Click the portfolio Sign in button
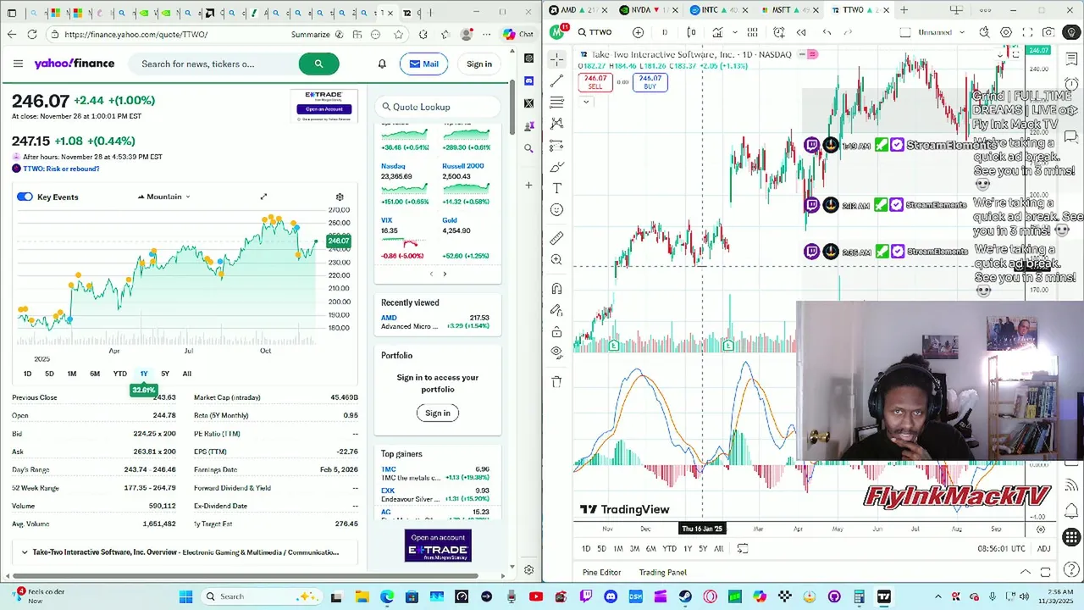1084x610 pixels. (x=437, y=413)
